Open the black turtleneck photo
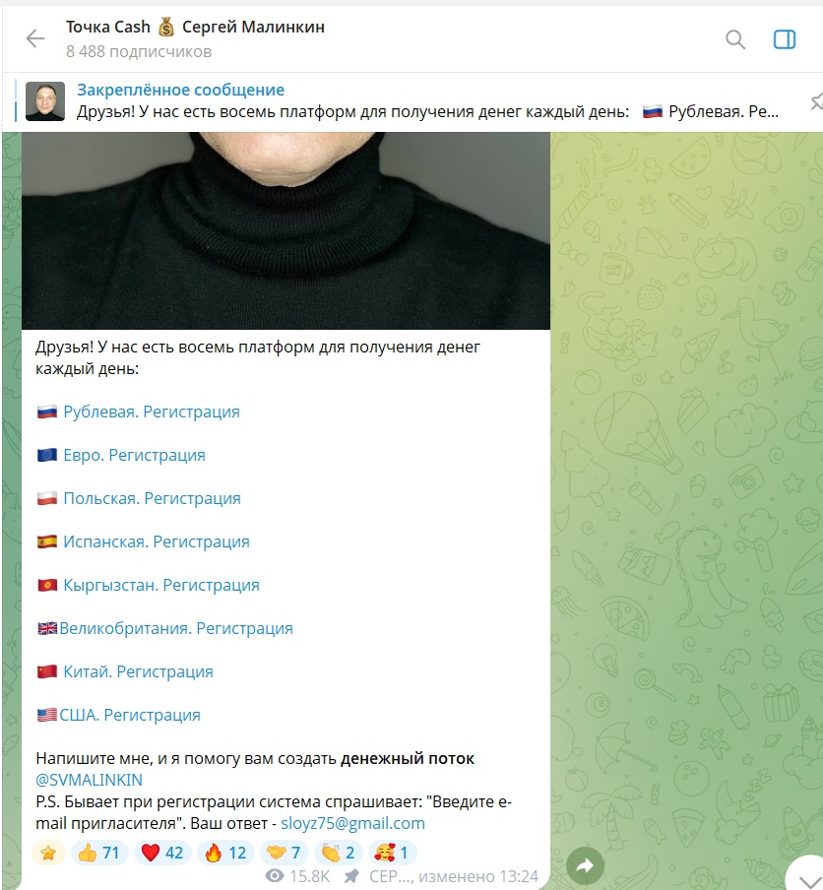 pos(286,230)
